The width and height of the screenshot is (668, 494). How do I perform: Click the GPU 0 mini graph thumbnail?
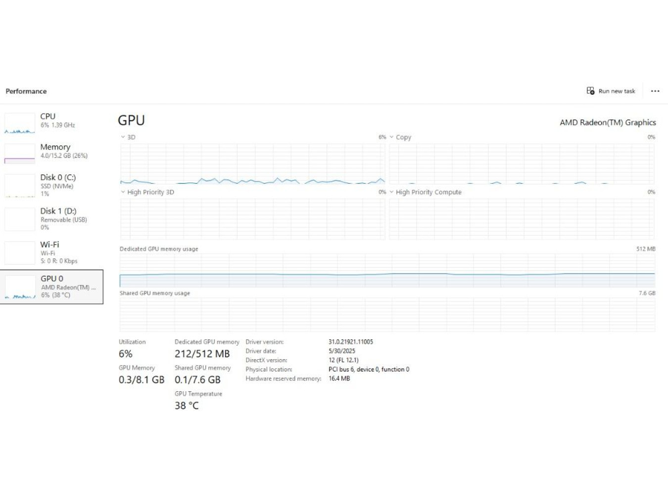coord(20,288)
